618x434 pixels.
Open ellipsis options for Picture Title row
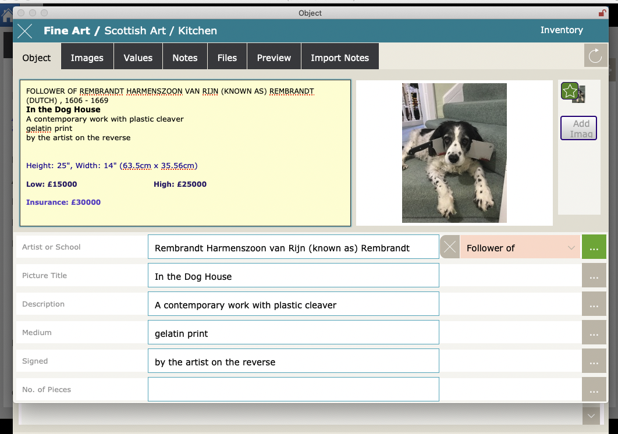coord(594,276)
